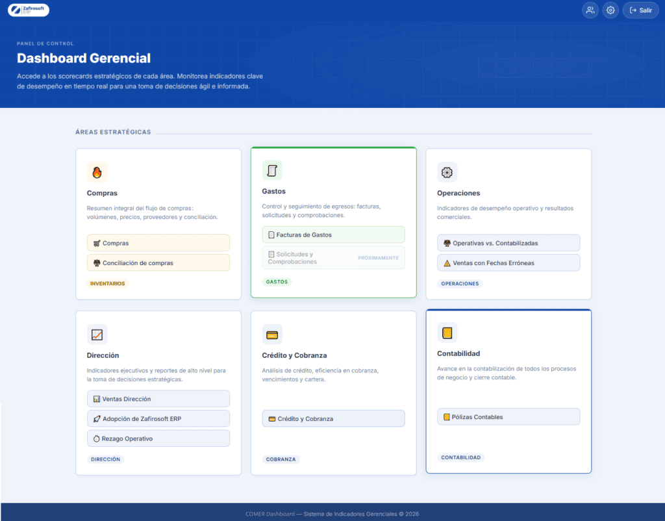Click the document icon beside Facturas de Gastos
Viewport: 665px width, 521px height.
coord(271,235)
